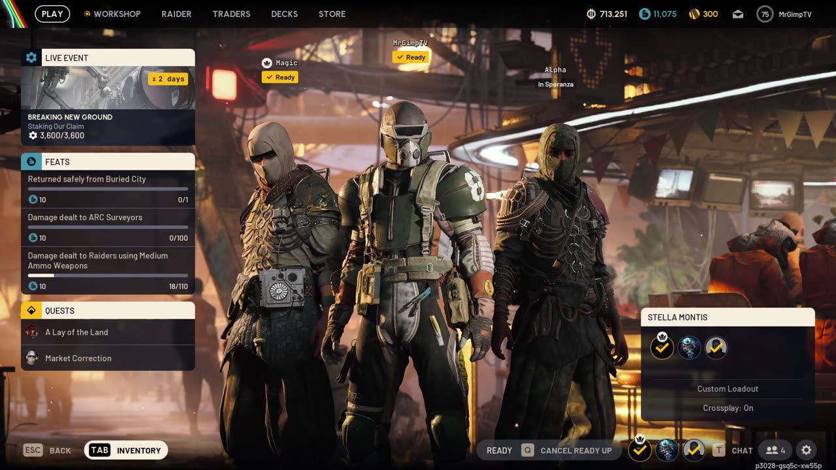
Task: Click the A Lay of the Land quest giver portrait
Action: [x=31, y=332]
